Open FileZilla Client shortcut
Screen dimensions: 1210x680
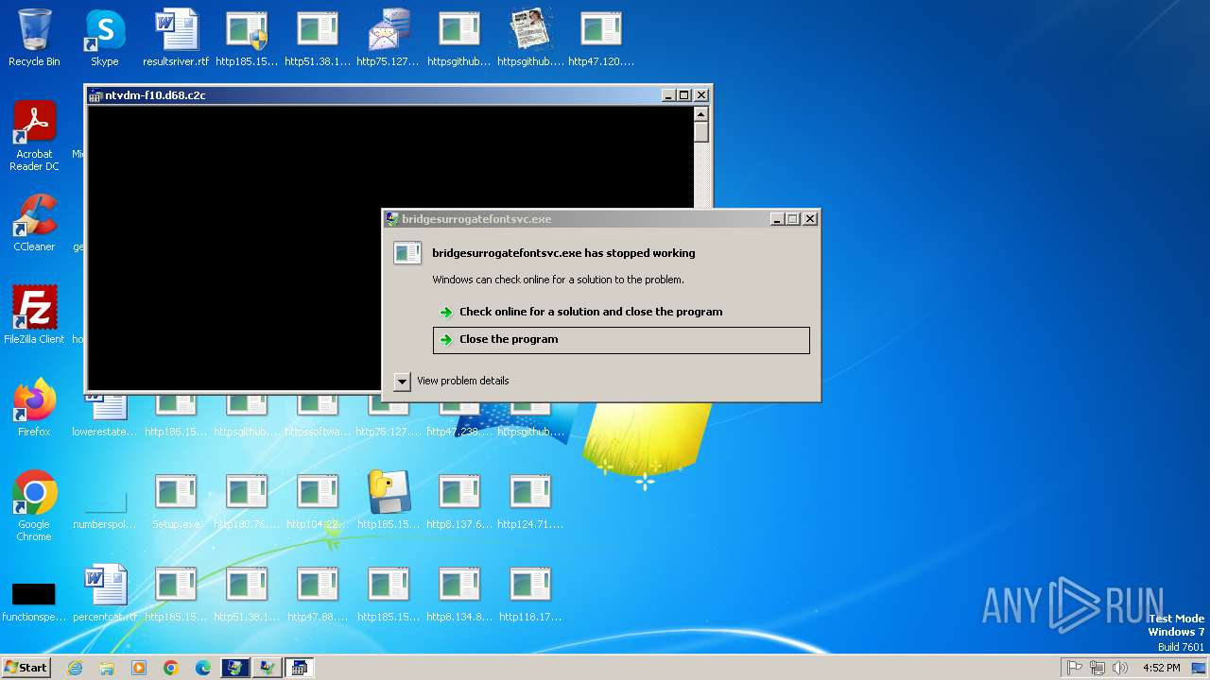point(34,314)
